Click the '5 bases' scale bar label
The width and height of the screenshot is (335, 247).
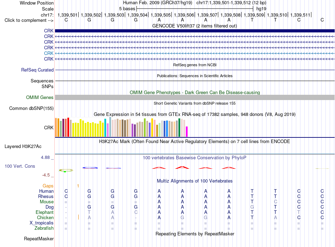(x=127, y=9)
